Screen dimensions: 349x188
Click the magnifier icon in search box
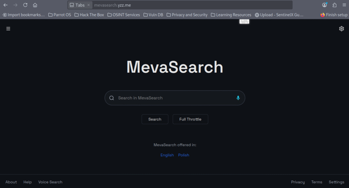(111, 98)
